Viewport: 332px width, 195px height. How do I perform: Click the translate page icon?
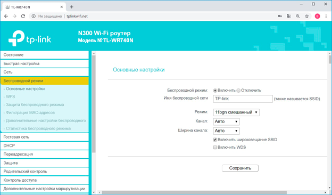[289, 17]
